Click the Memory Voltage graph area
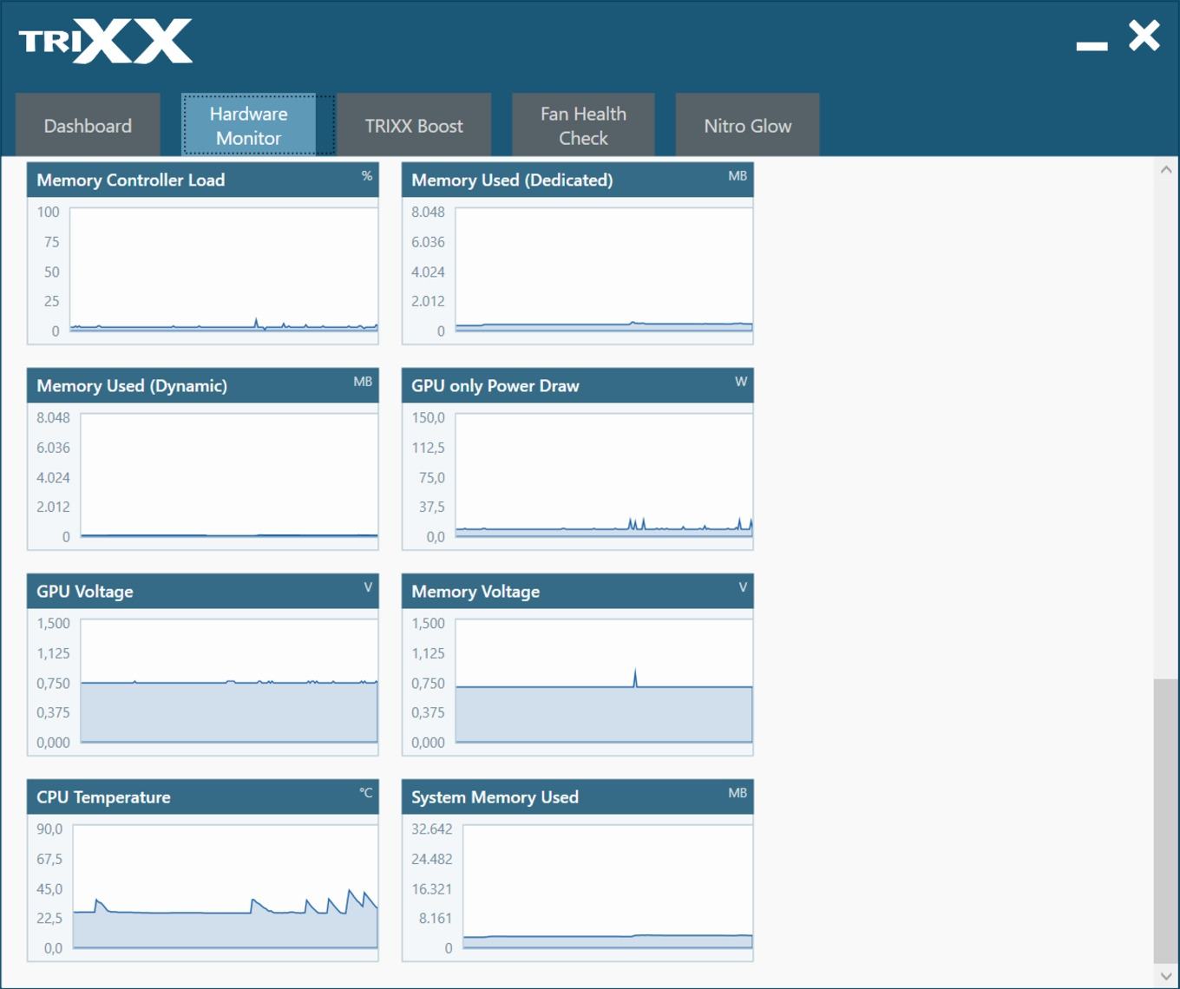 604,680
